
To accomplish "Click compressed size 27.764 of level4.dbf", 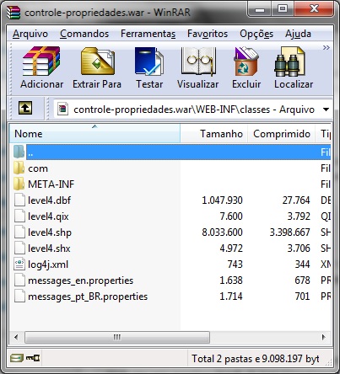I will [x=296, y=200].
